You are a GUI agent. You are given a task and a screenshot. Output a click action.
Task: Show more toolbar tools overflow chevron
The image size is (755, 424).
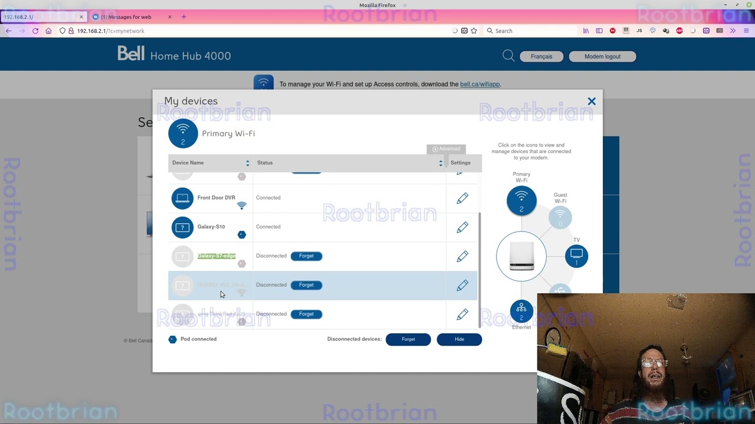point(733,31)
